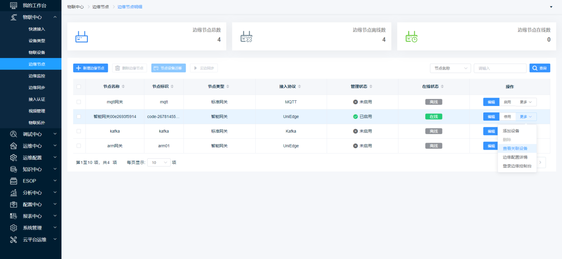
Task: Sort the table by 节点名称 sort icon
Action: click(x=123, y=86)
